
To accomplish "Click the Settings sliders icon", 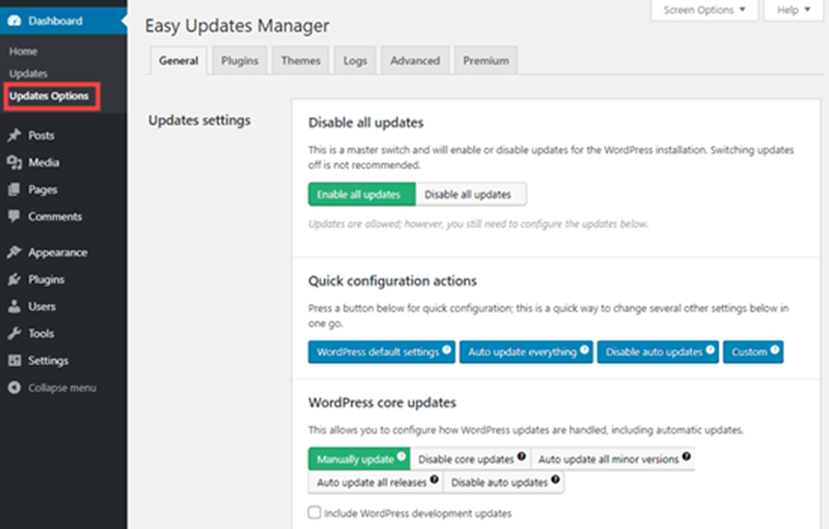I will tap(14, 360).
